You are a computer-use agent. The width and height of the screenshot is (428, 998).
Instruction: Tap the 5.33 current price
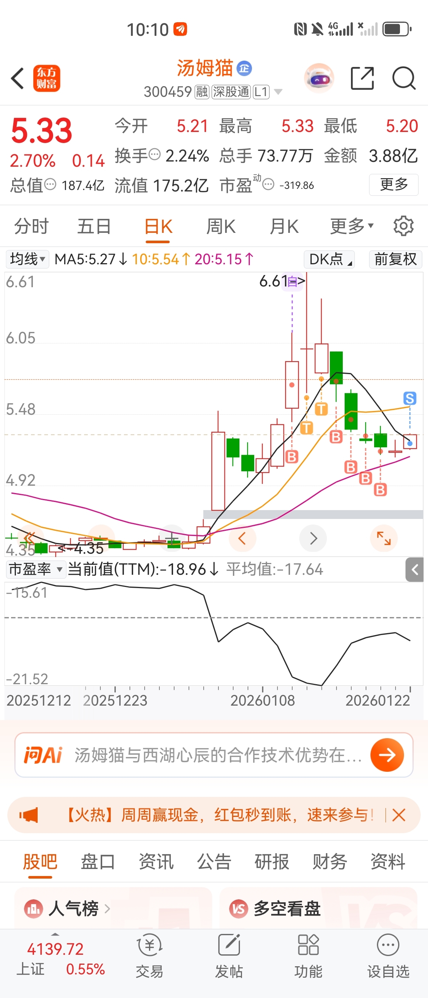coord(41,130)
